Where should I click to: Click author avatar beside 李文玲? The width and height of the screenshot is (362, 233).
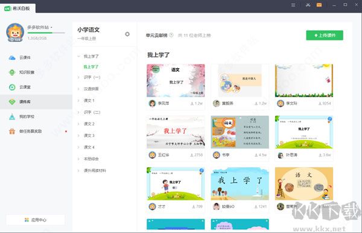(281, 103)
